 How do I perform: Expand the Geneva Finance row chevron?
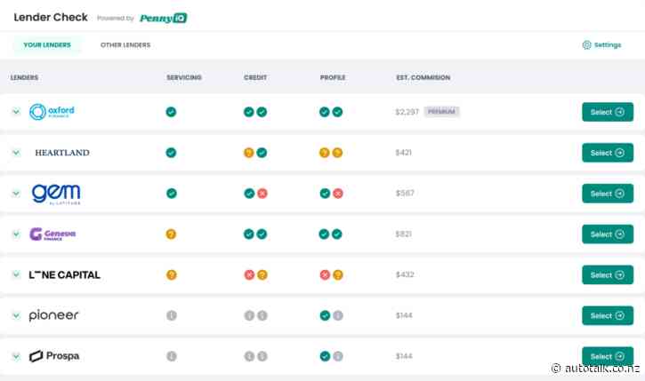coord(16,234)
